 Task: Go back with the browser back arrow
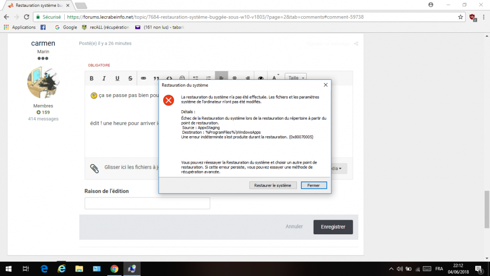point(6,17)
